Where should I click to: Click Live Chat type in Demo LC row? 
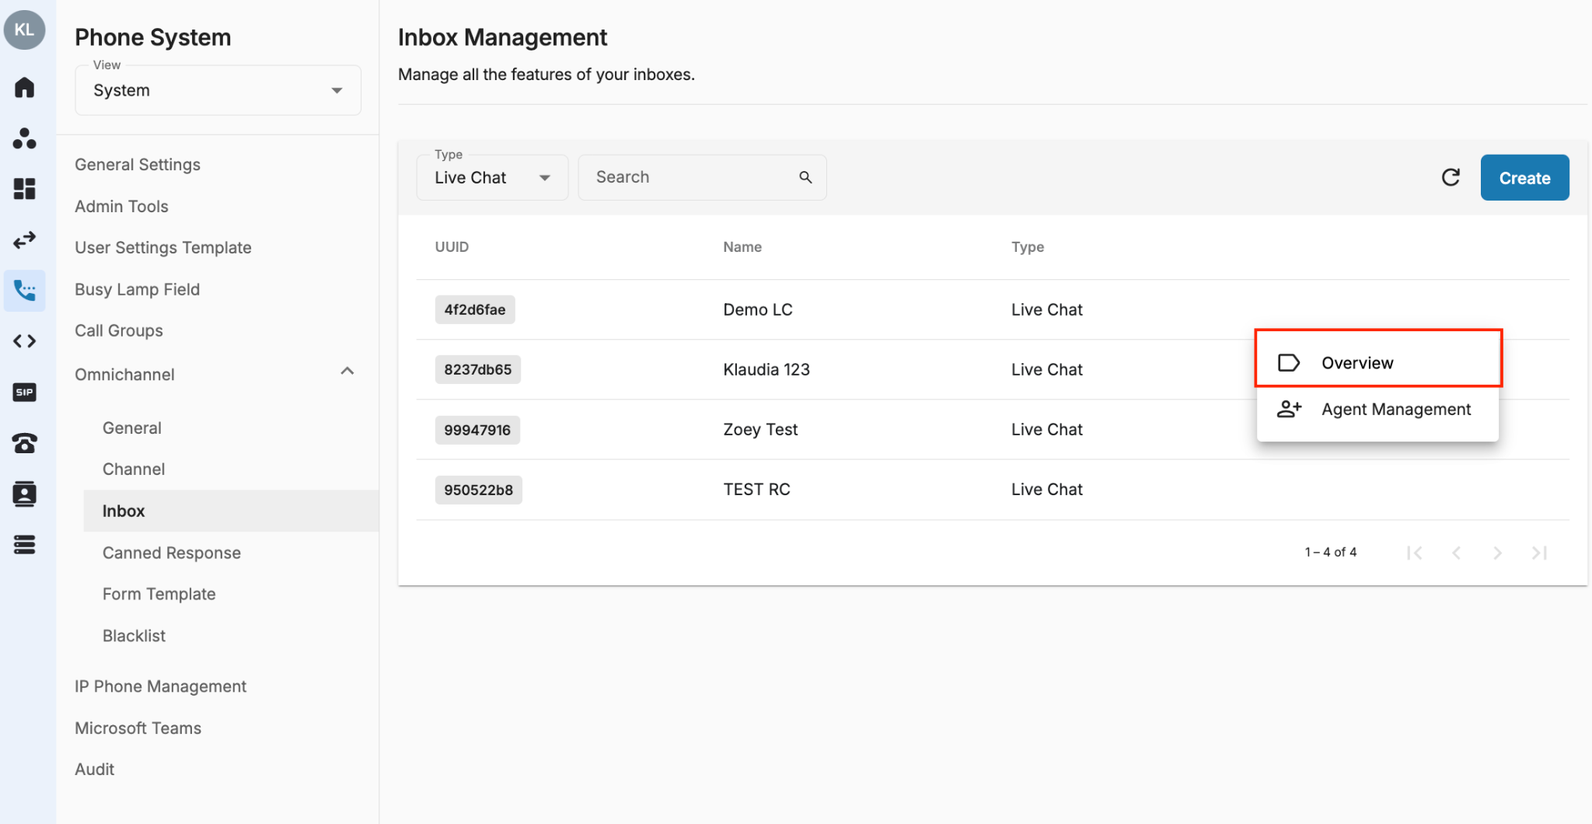1047,309
